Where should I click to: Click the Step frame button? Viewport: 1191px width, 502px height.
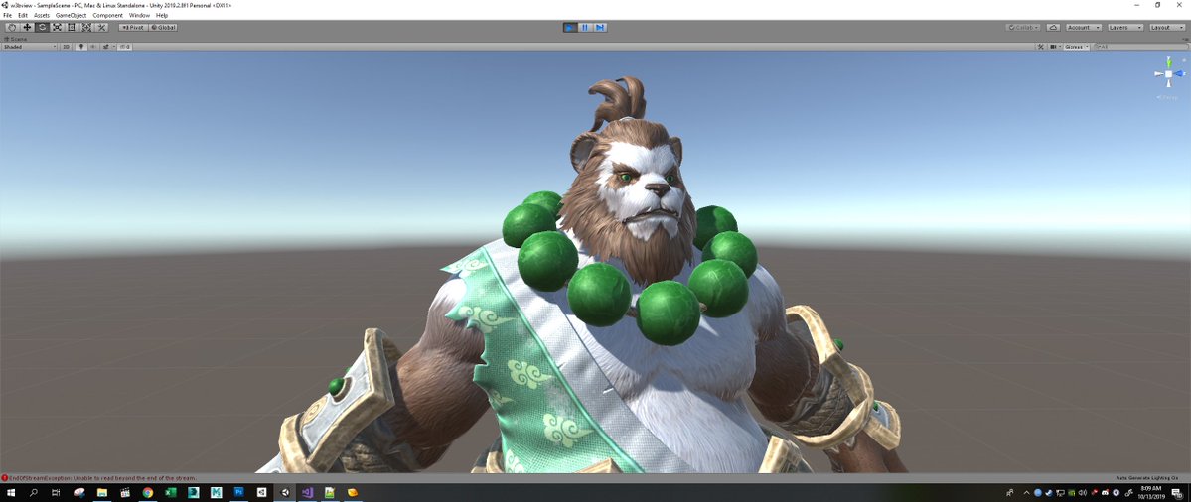tap(600, 28)
